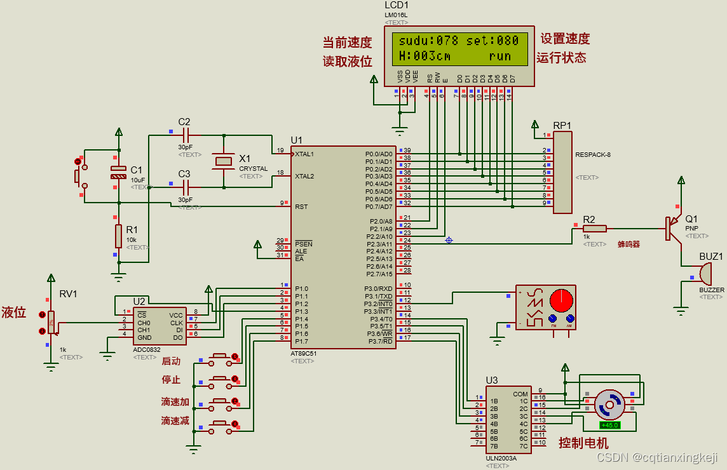Click the RV1 reference label
The width and height of the screenshot is (727, 470).
point(68,294)
